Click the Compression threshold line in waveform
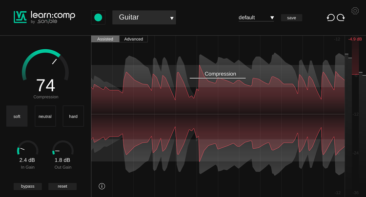 [218, 78]
